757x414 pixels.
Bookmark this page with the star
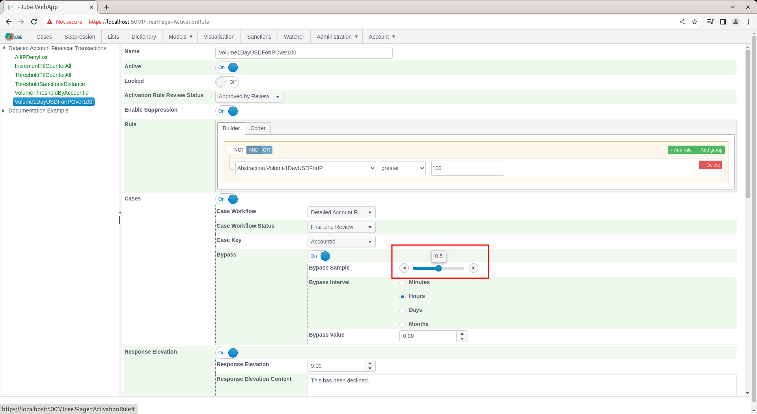(x=695, y=22)
